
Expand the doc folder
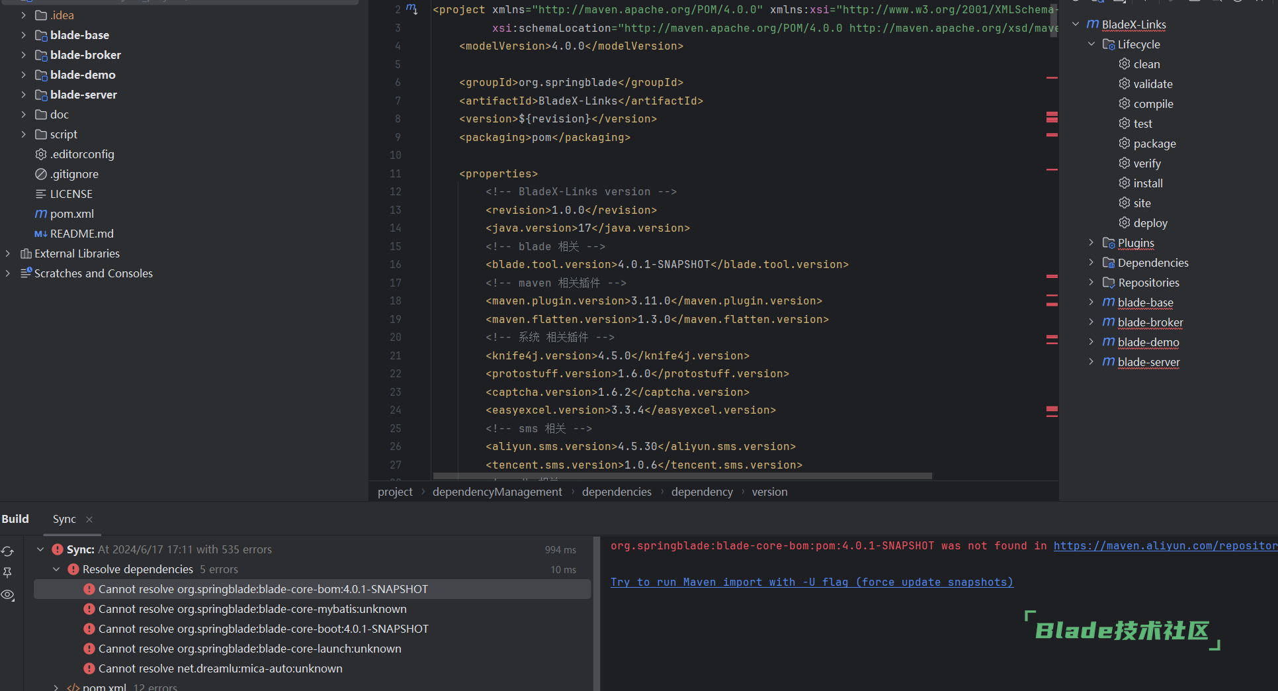[x=23, y=115]
